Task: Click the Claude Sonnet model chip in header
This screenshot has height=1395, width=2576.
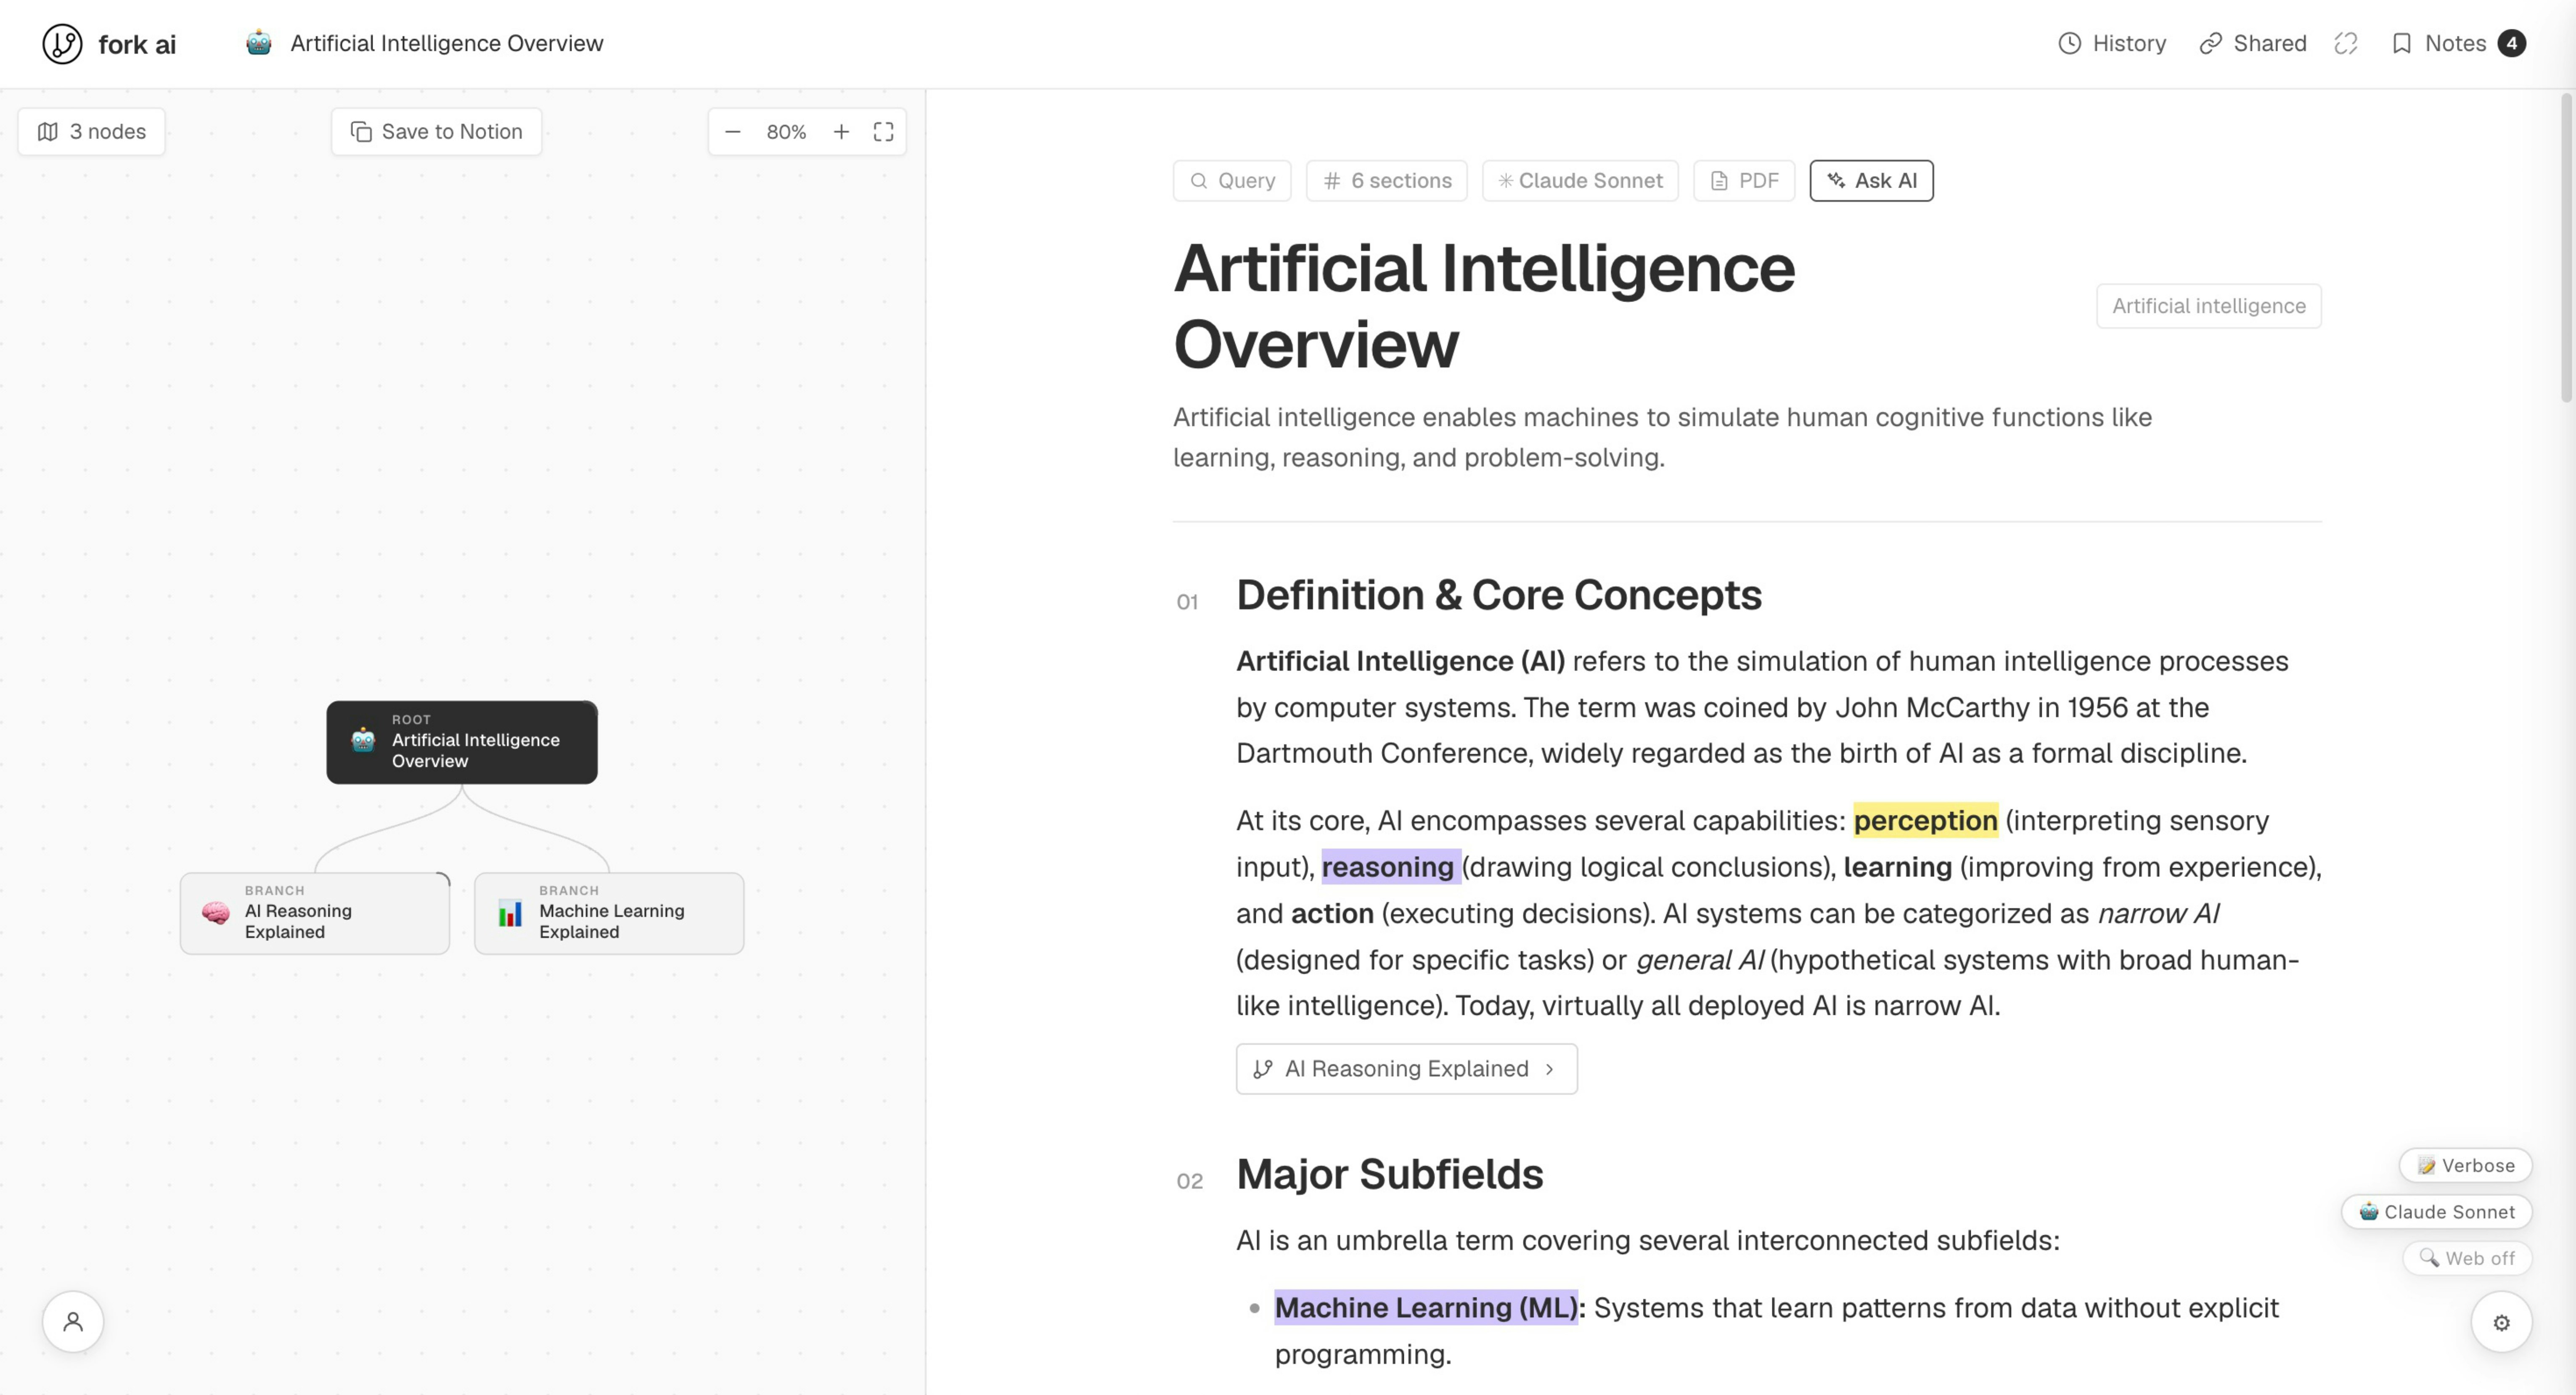Action: (1580, 180)
